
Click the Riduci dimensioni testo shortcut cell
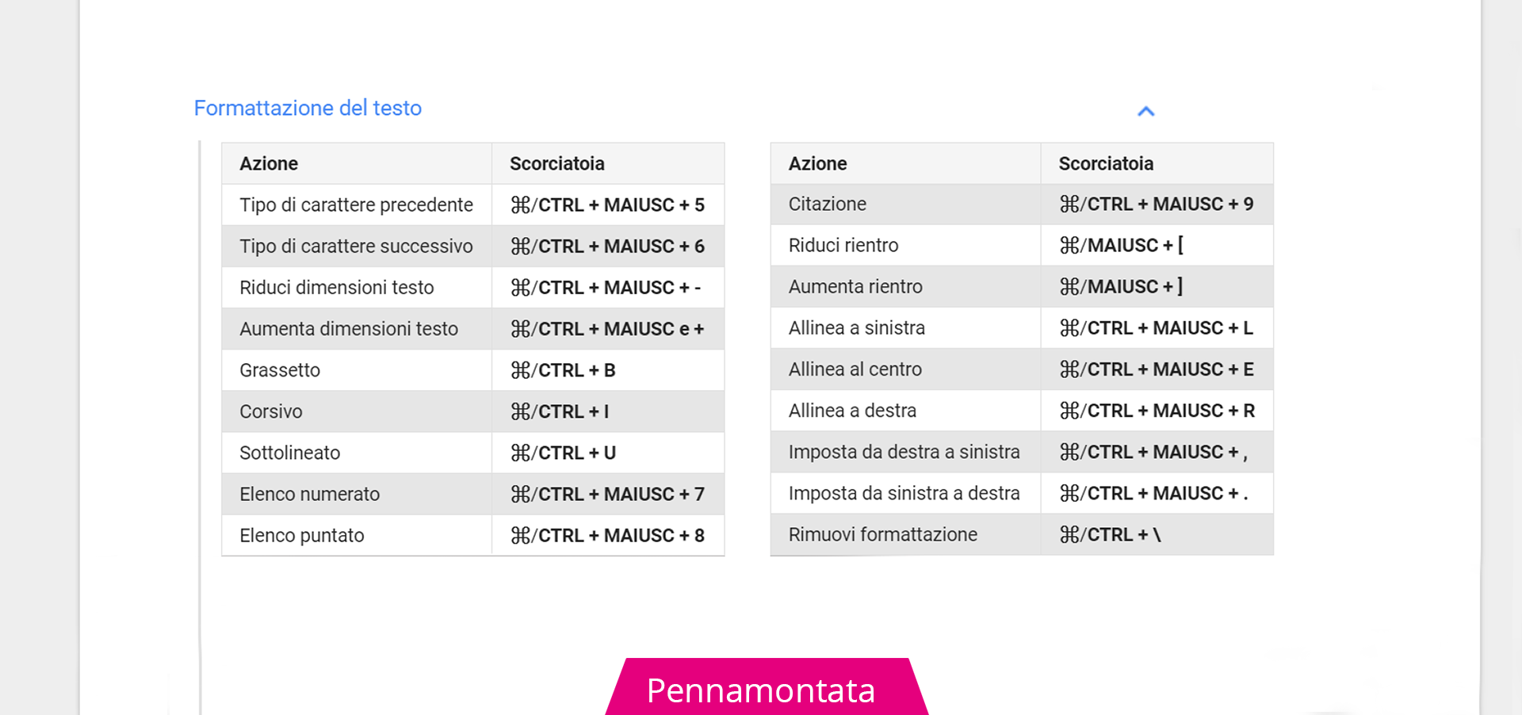[x=606, y=287]
